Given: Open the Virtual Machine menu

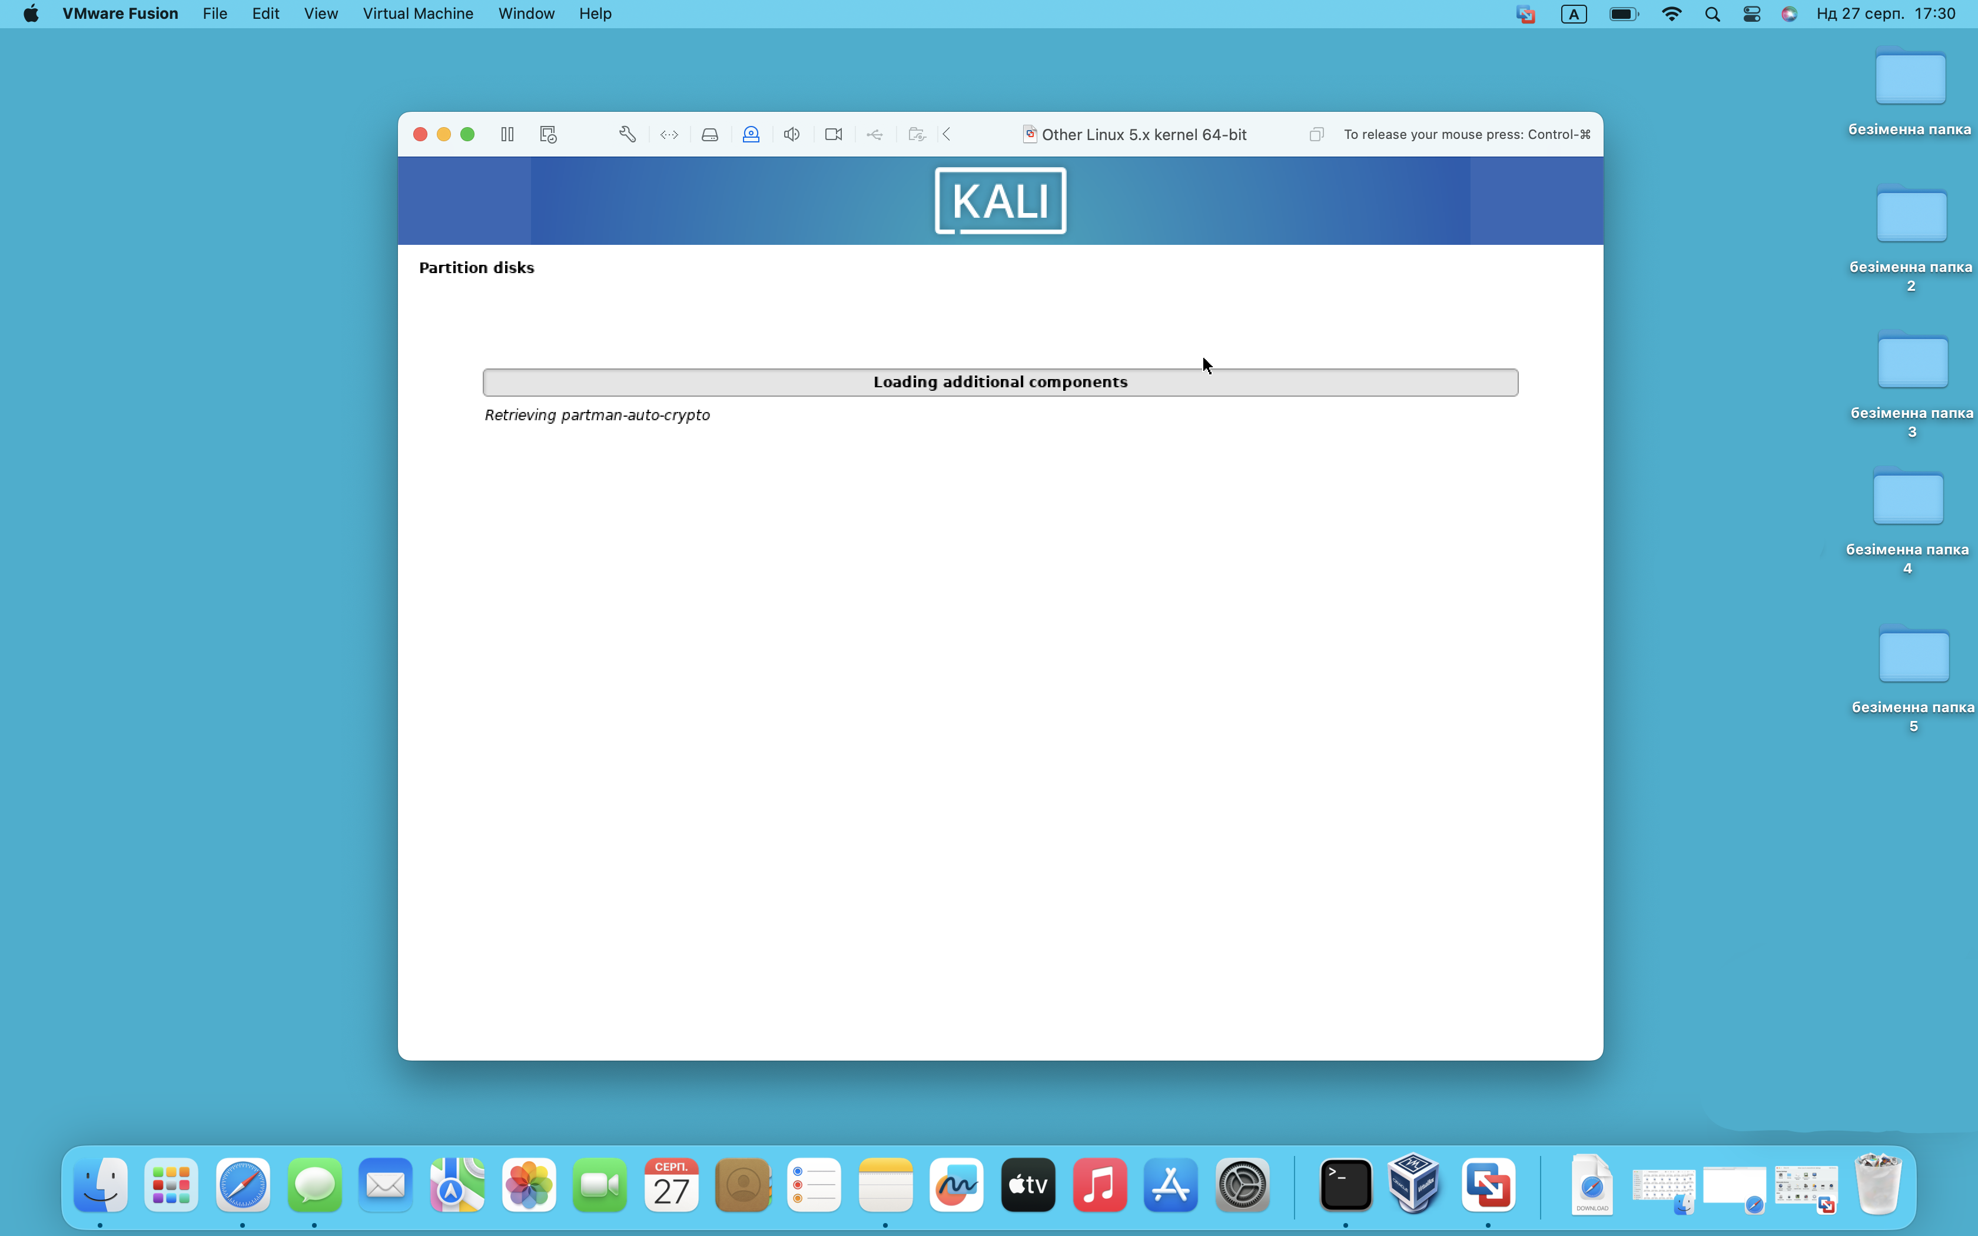Looking at the screenshot, I should coord(417,14).
